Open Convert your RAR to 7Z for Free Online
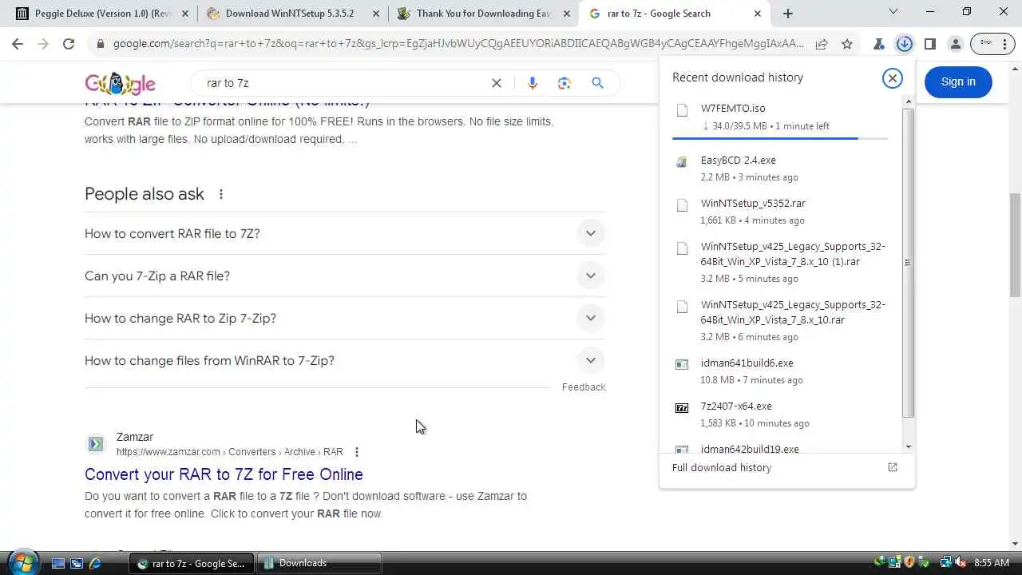 (x=224, y=474)
